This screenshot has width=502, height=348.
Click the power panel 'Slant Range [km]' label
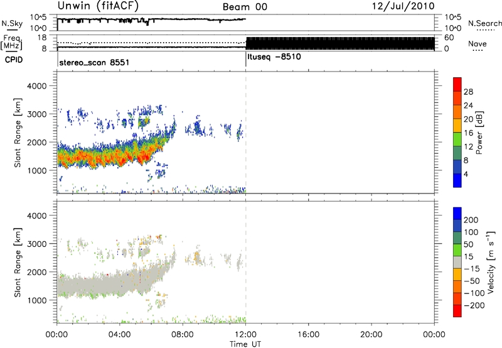coord(18,133)
